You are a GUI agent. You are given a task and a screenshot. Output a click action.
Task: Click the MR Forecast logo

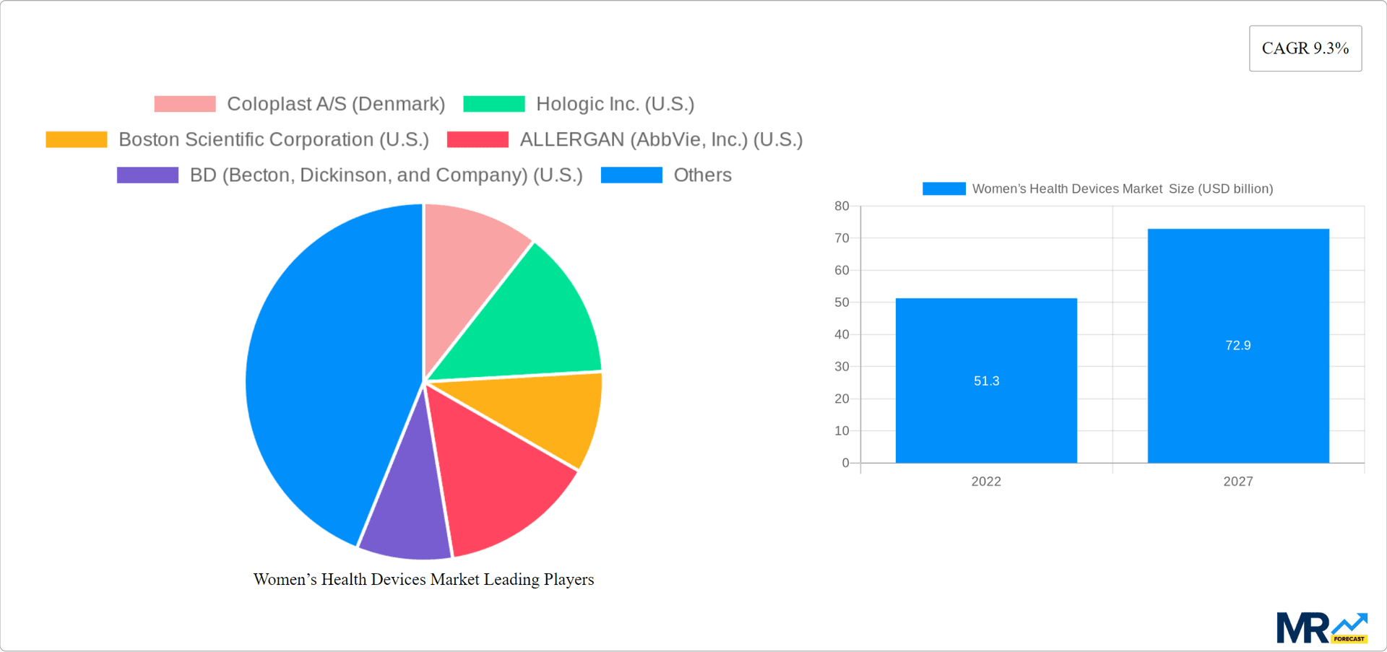click(1322, 626)
